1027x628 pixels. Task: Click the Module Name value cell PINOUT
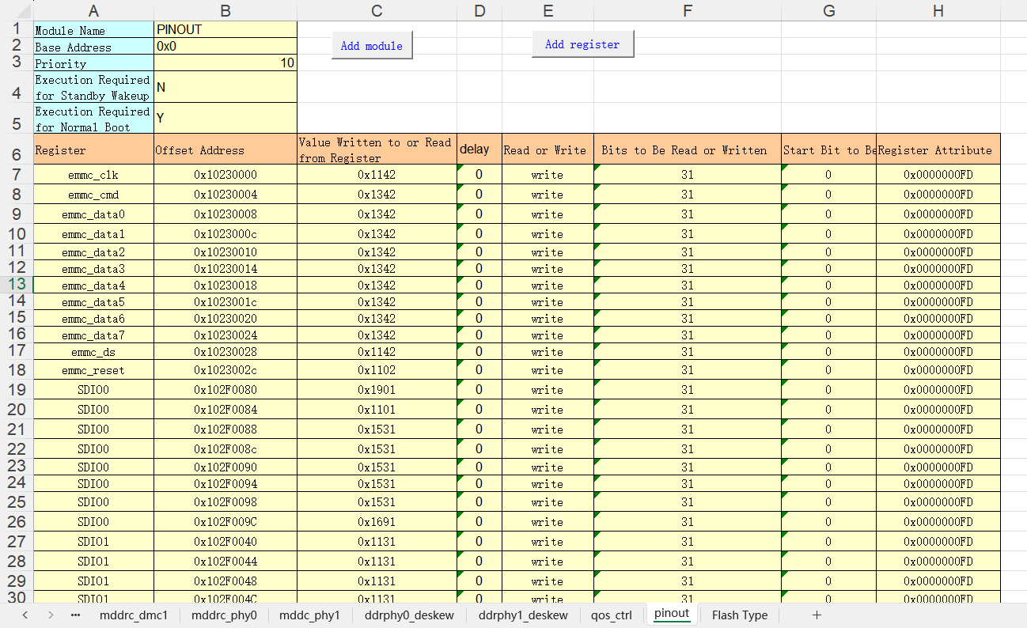225,30
